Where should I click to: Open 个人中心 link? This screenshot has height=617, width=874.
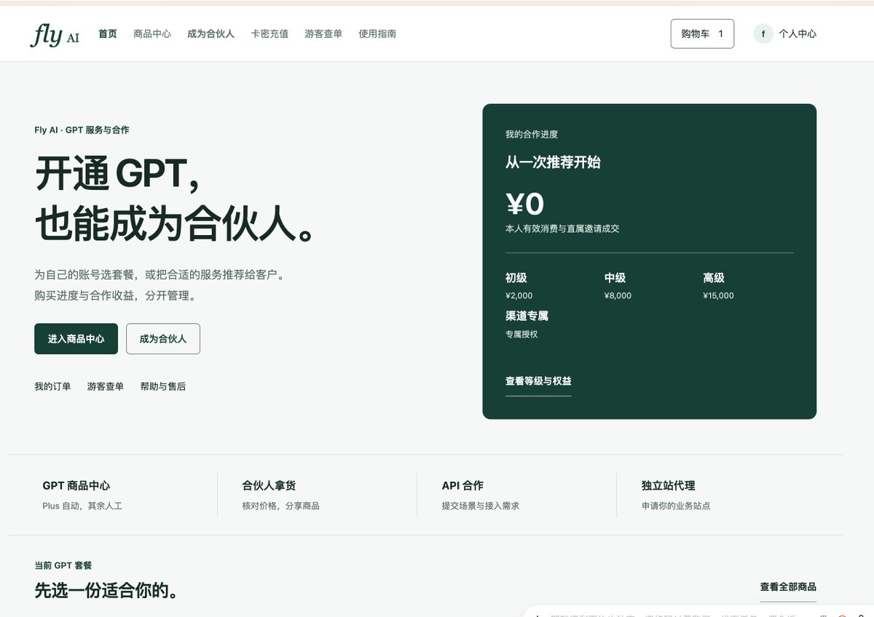[798, 33]
